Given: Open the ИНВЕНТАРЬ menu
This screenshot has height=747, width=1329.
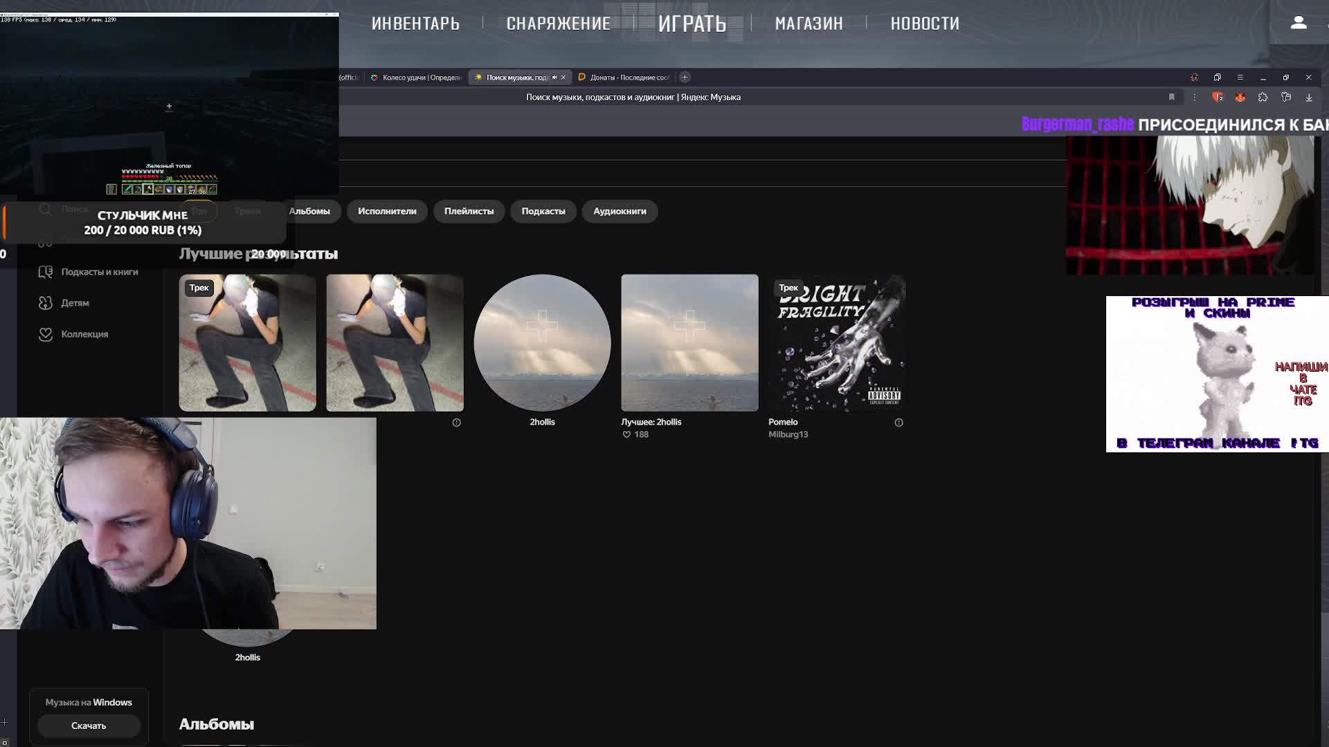Looking at the screenshot, I should (x=415, y=24).
